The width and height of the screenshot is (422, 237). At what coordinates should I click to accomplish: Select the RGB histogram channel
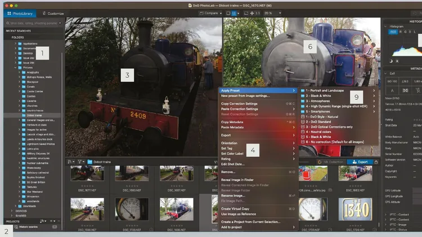(x=393, y=32)
